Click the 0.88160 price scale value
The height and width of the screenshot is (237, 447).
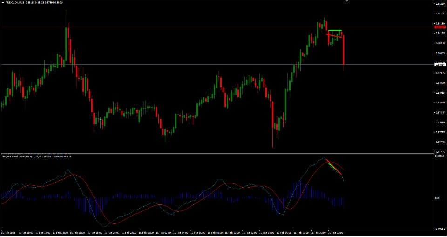click(x=440, y=23)
